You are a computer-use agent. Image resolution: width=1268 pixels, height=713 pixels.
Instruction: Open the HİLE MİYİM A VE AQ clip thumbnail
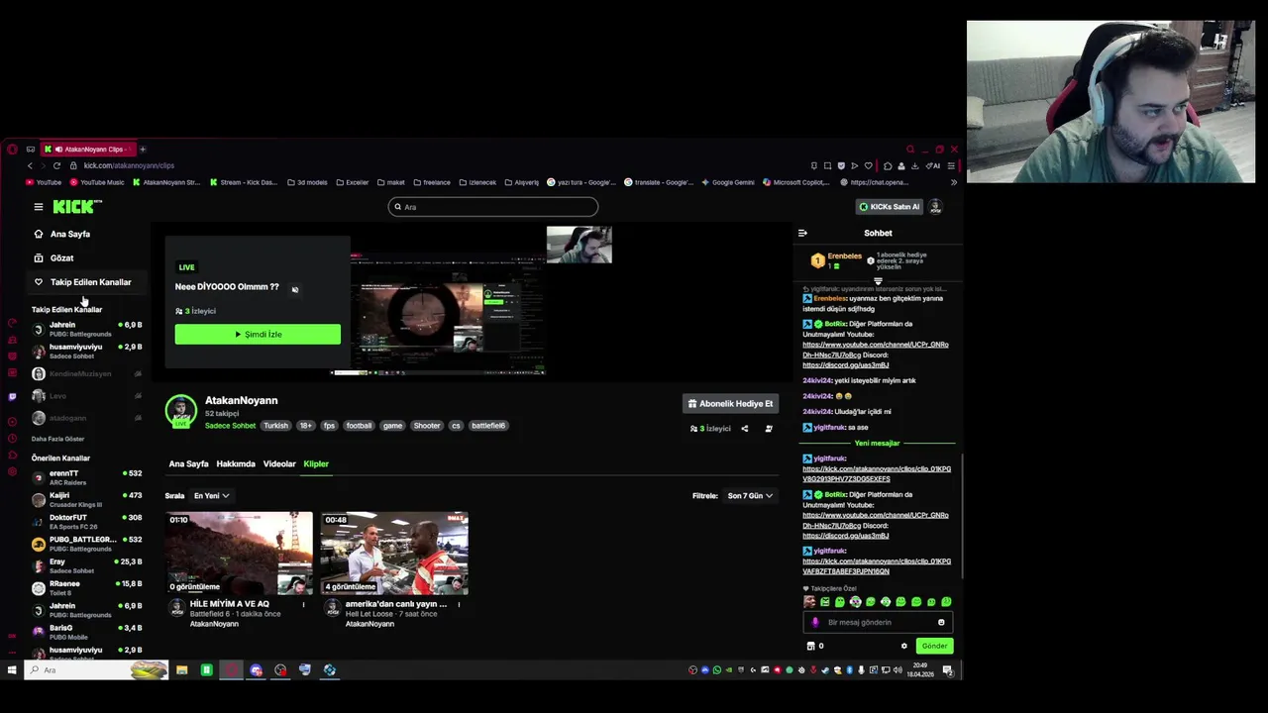[239, 553]
